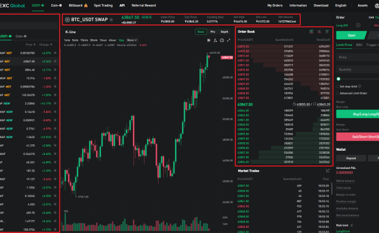Screen dimensions: 379x233
Task: Click the chart snapshot icon
Action: (x=222, y=40)
